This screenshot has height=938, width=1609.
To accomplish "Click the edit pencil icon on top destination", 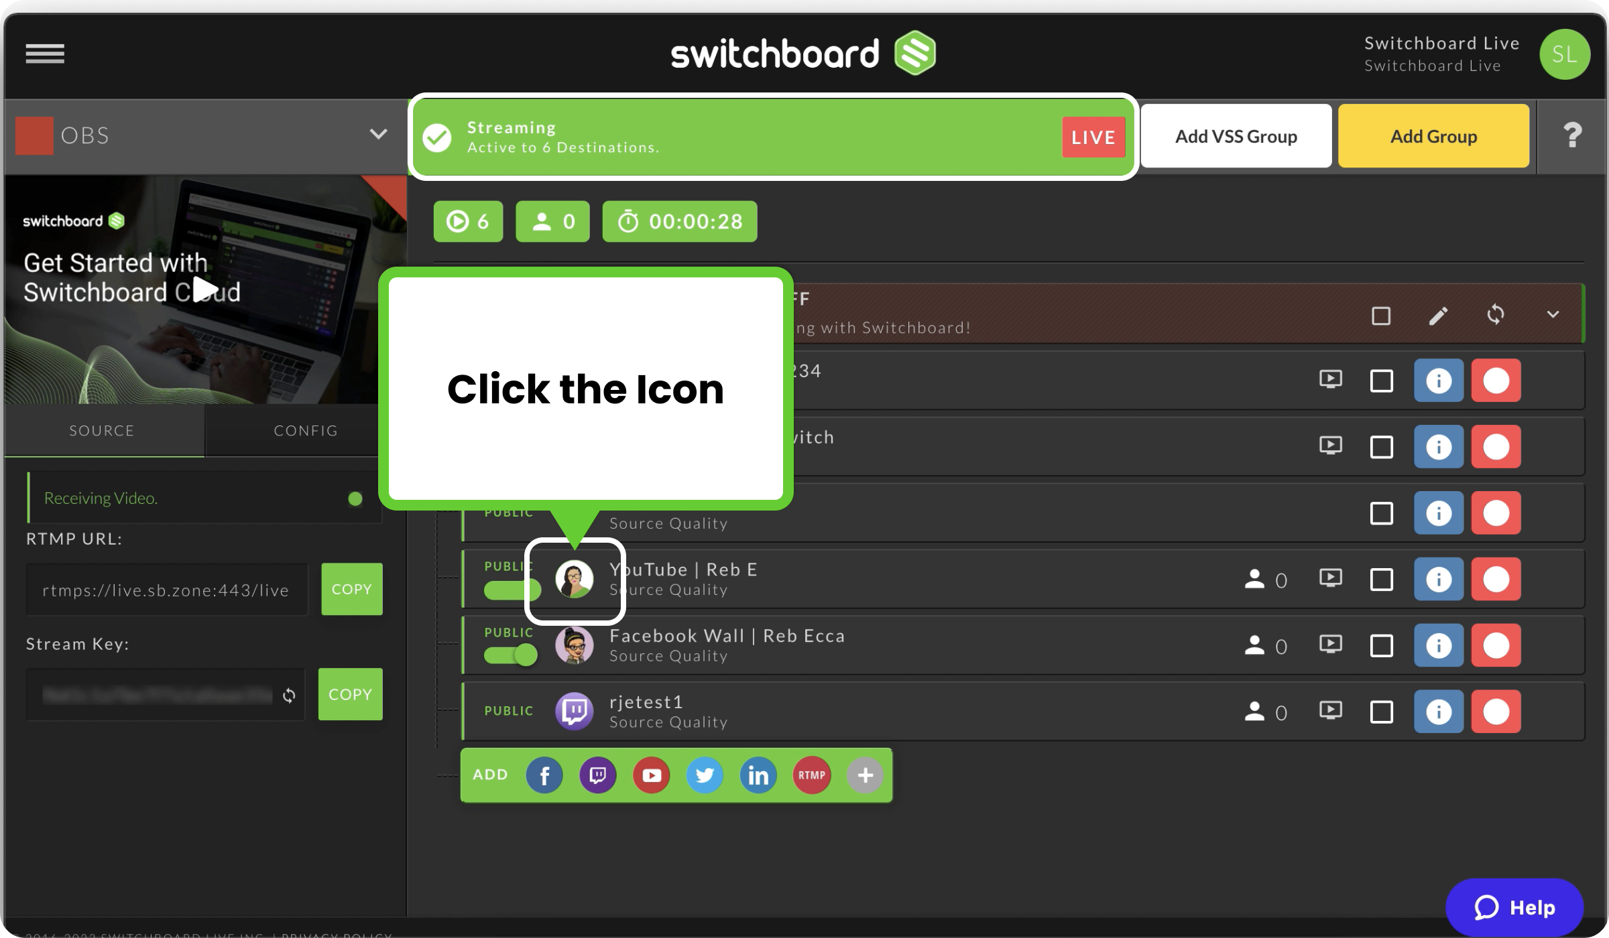I will point(1438,315).
